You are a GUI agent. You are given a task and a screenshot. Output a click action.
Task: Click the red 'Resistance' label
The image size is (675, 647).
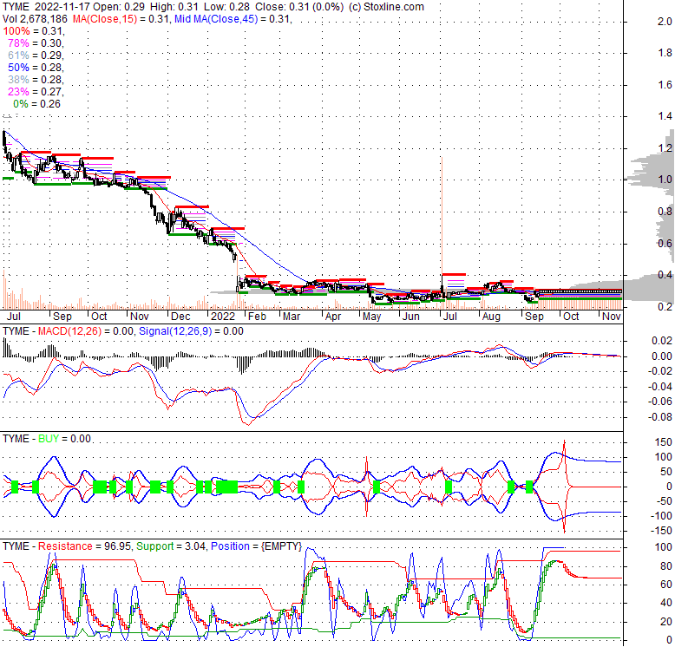65,546
